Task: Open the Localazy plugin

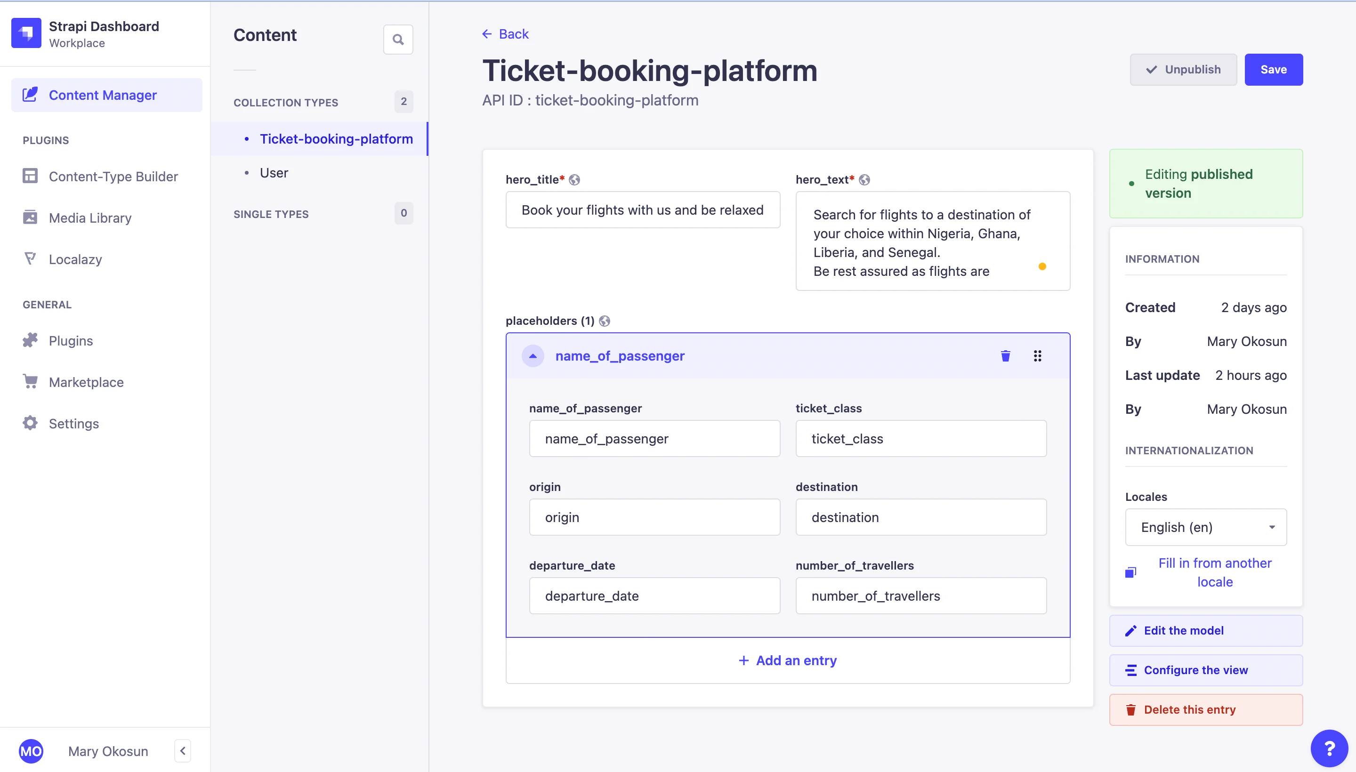Action: tap(75, 259)
